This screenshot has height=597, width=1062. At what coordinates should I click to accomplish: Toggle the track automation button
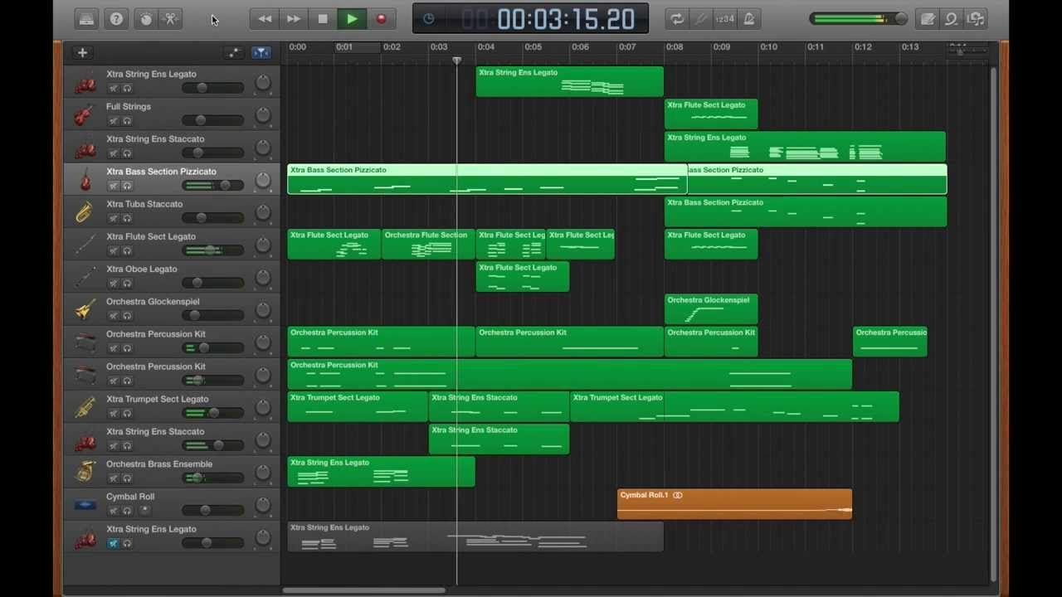pos(235,53)
